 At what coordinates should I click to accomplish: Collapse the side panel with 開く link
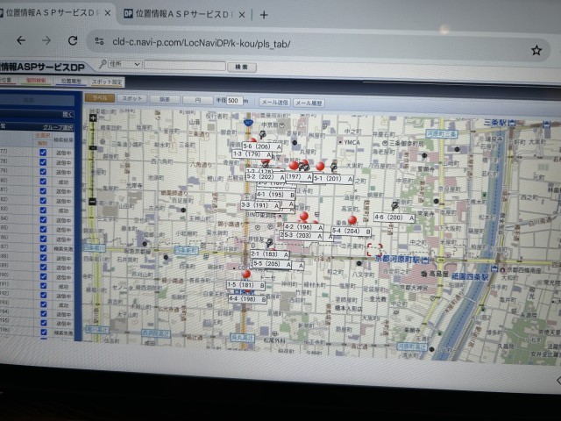pyautogui.click(x=67, y=115)
